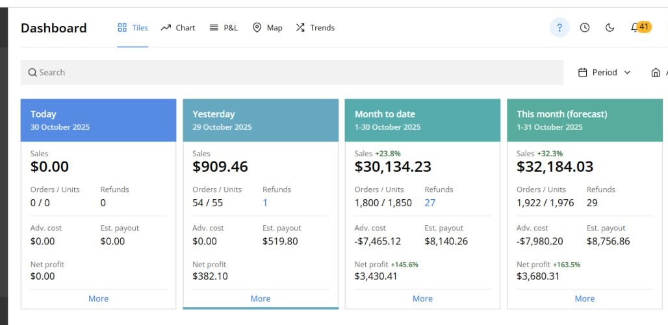Click More in Month to date tile
Image resolution: width=668 pixels, height=325 pixels.
point(422,298)
